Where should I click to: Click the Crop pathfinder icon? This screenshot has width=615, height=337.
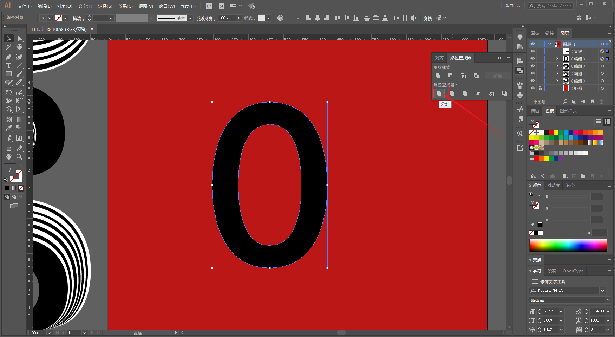(478, 93)
